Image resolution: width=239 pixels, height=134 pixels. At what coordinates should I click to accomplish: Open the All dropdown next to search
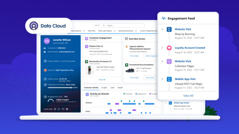coord(97,25)
